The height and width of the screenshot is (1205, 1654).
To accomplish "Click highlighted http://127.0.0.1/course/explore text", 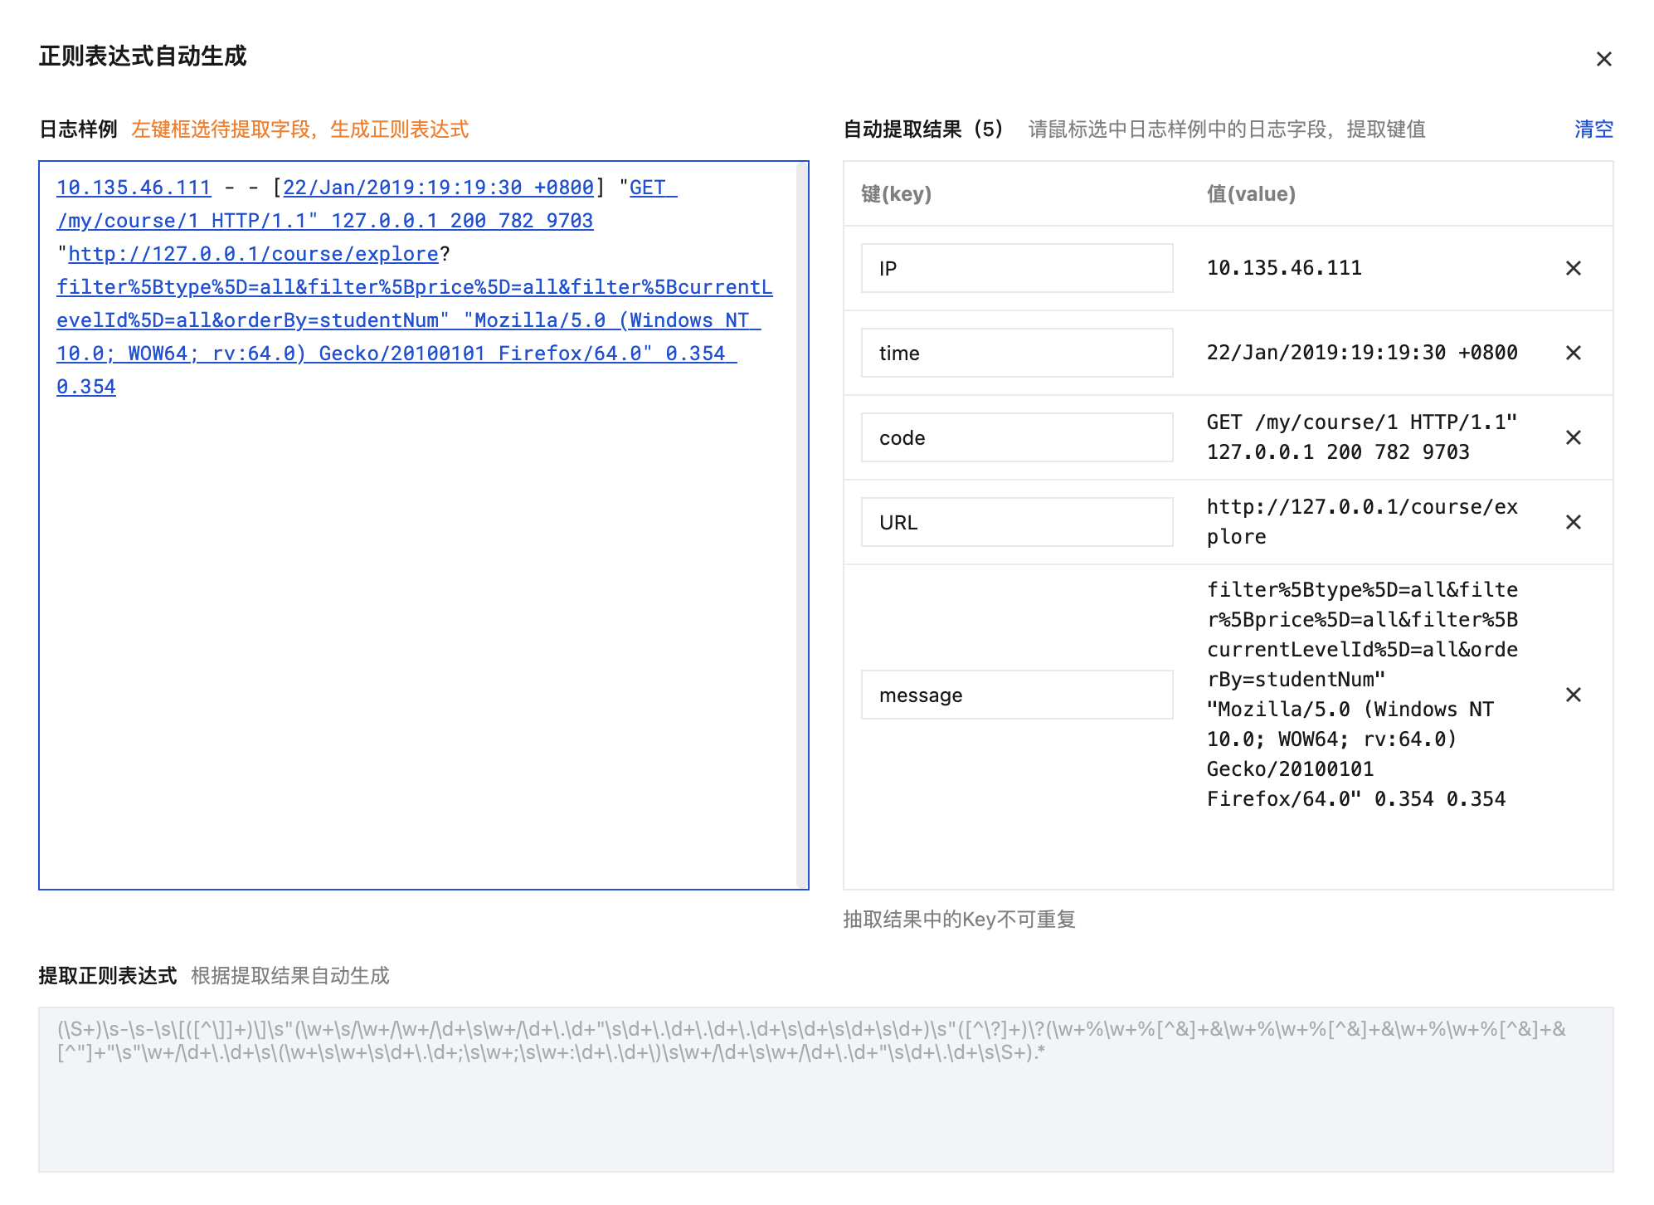I will [253, 254].
